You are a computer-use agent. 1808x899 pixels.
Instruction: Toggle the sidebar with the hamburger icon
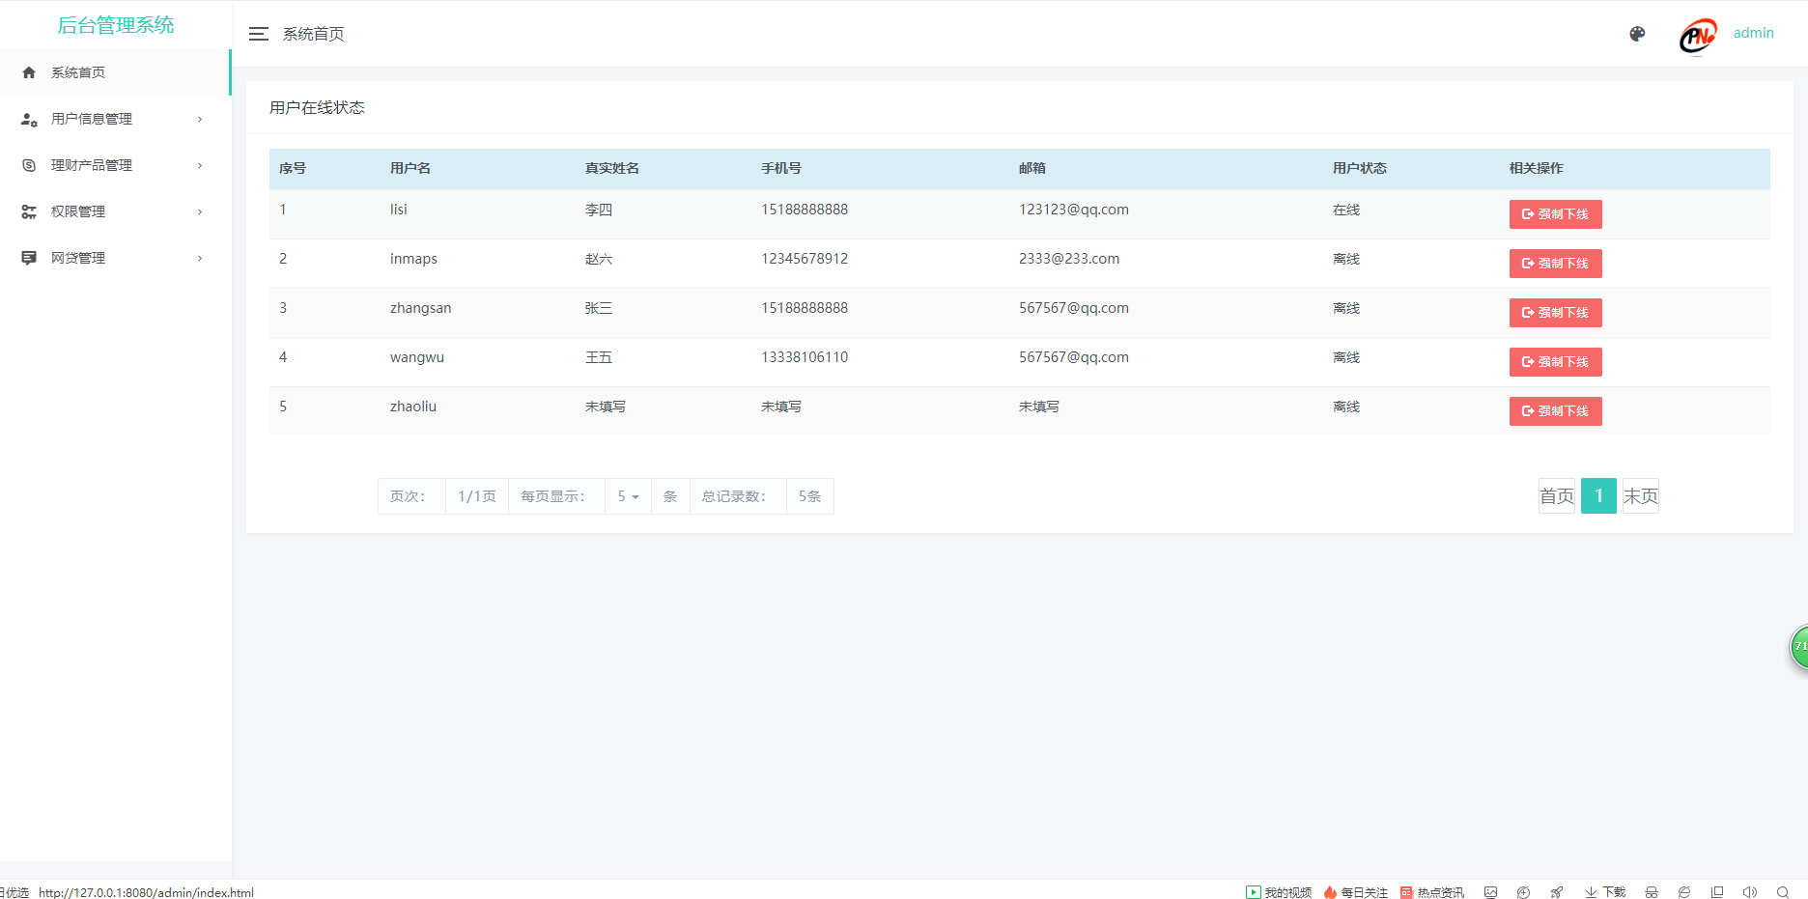(x=258, y=34)
